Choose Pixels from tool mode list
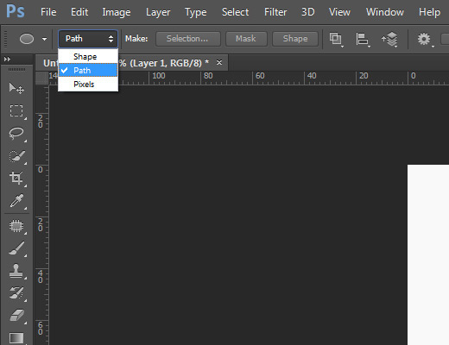 coord(88,85)
